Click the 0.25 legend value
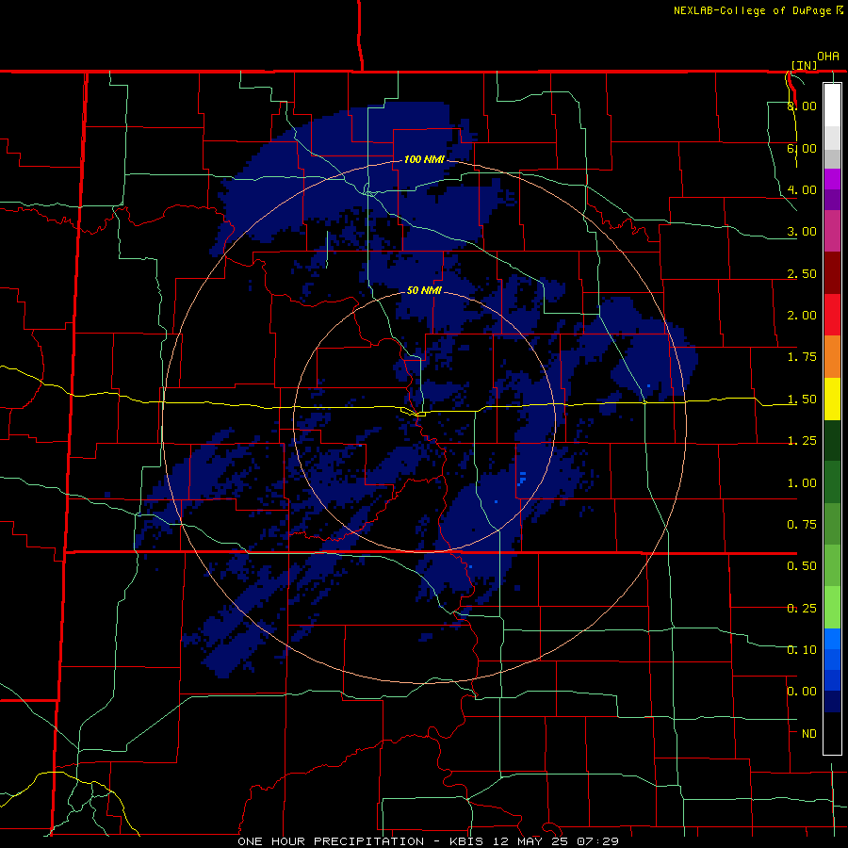 pyautogui.click(x=802, y=609)
